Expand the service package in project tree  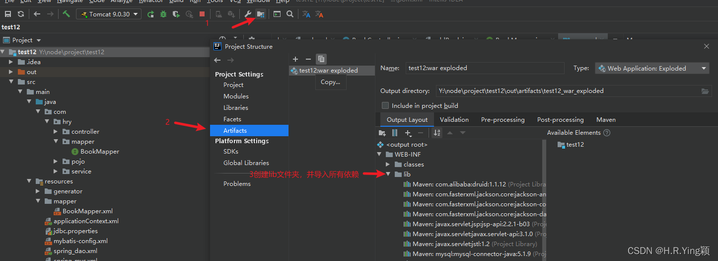[56, 172]
